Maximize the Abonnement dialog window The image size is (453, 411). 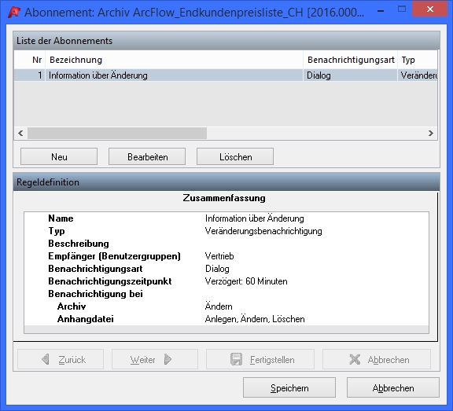pyautogui.click(x=402, y=9)
